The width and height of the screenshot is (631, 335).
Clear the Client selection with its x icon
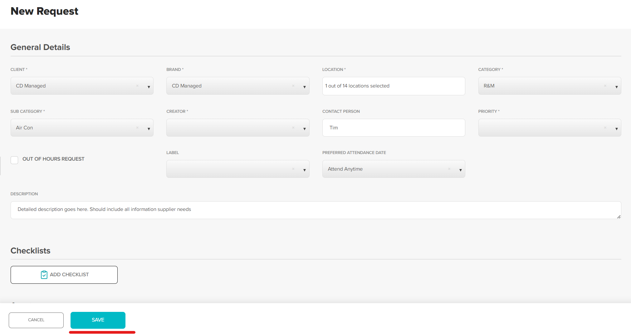(x=137, y=86)
